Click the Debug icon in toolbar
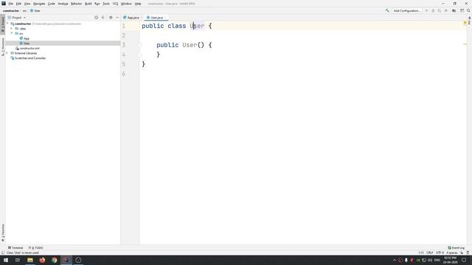The image size is (472, 265). (x=433, y=10)
